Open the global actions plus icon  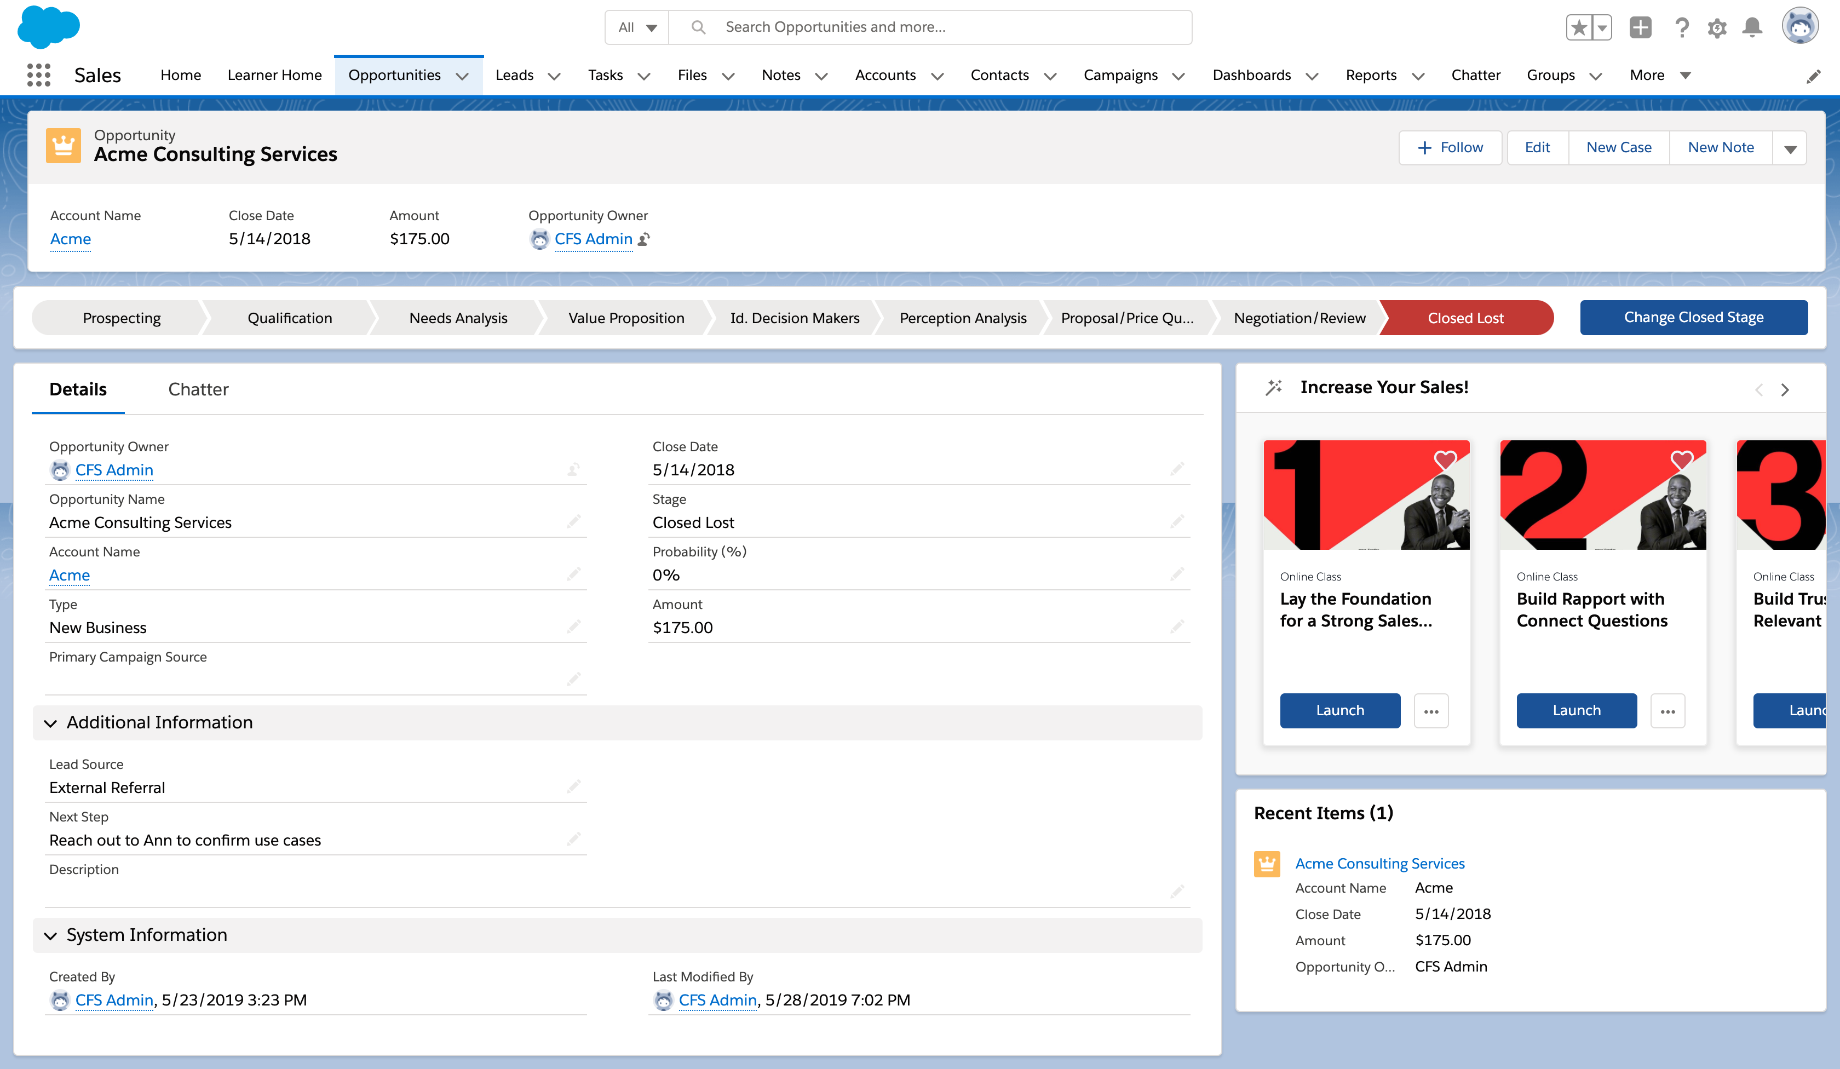(1640, 28)
